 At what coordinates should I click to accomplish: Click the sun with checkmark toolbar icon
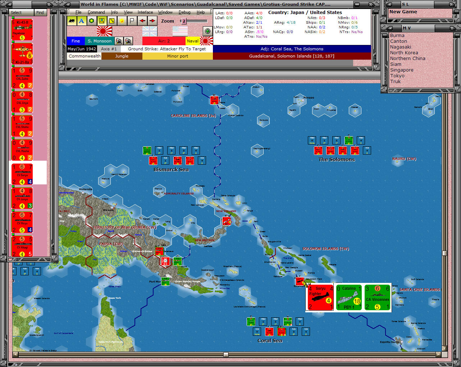122,21
